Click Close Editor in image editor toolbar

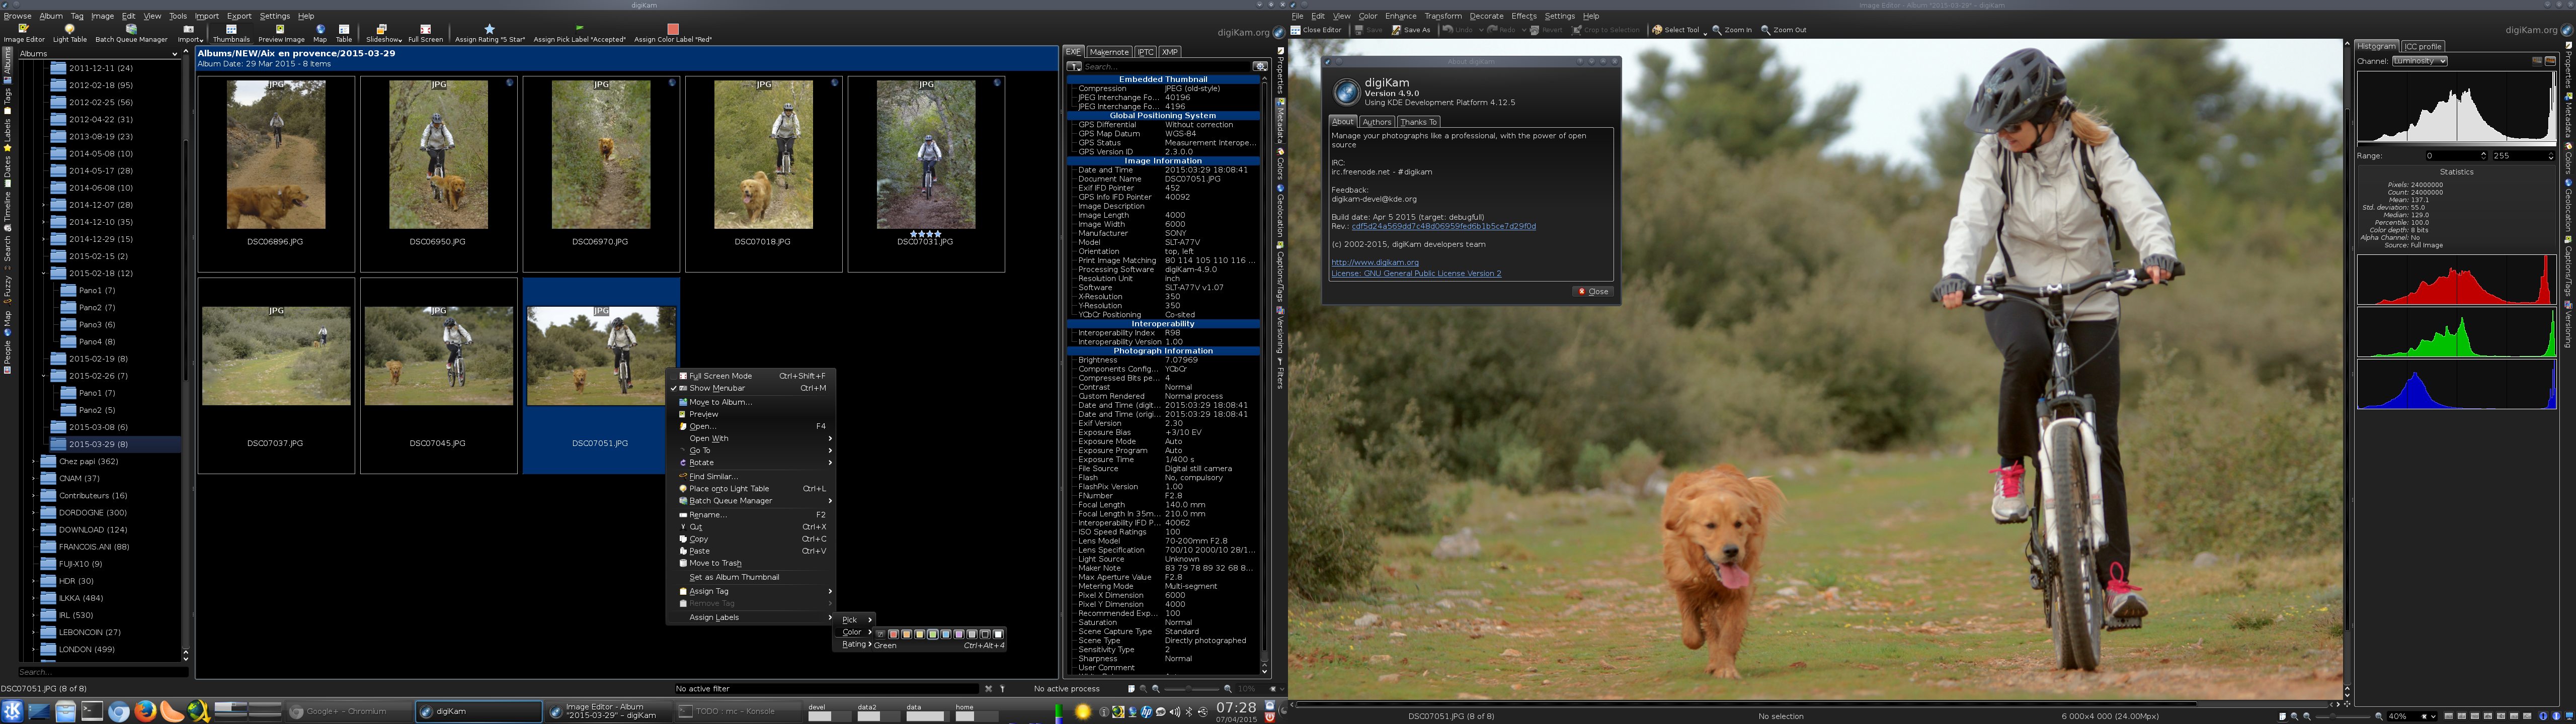click(1316, 30)
